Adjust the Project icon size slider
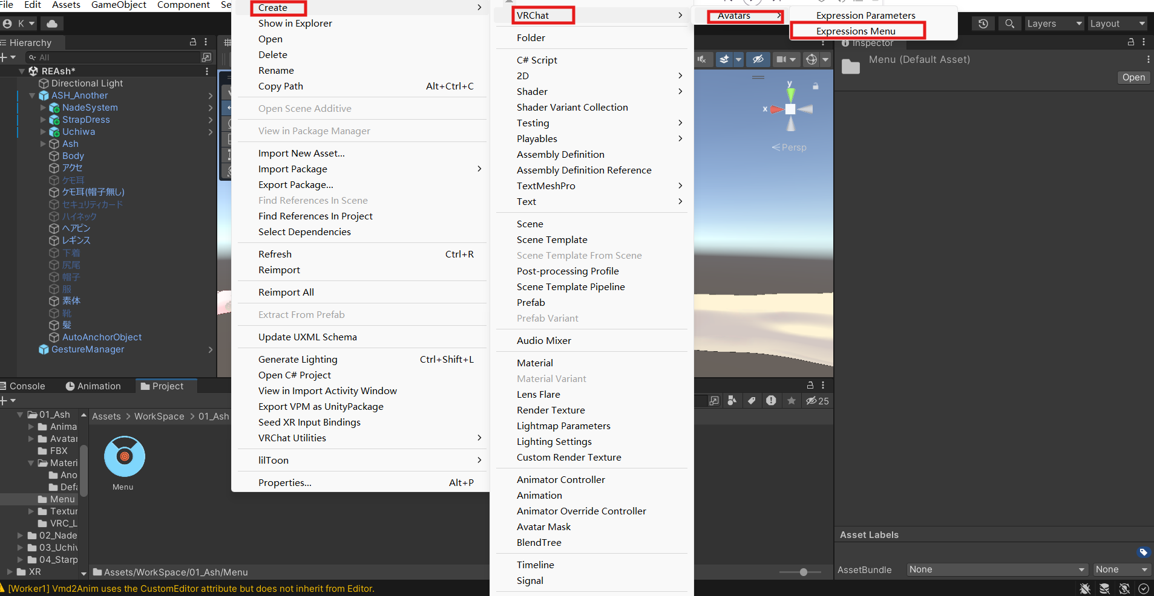The image size is (1154, 596). point(803,572)
